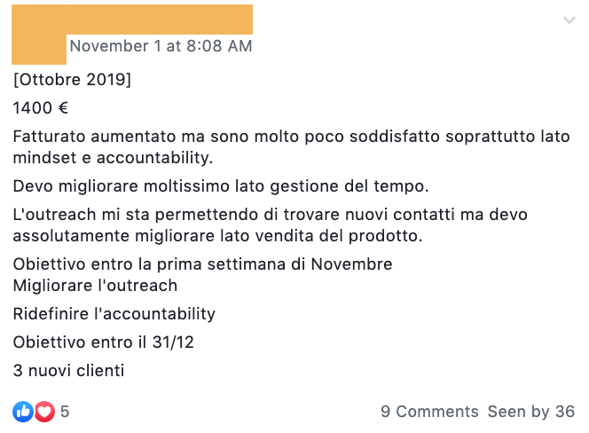Viewport: 589px width, 433px height.
Task: Click the assolutamente migliorare lato vendita line
Action: 218,236
